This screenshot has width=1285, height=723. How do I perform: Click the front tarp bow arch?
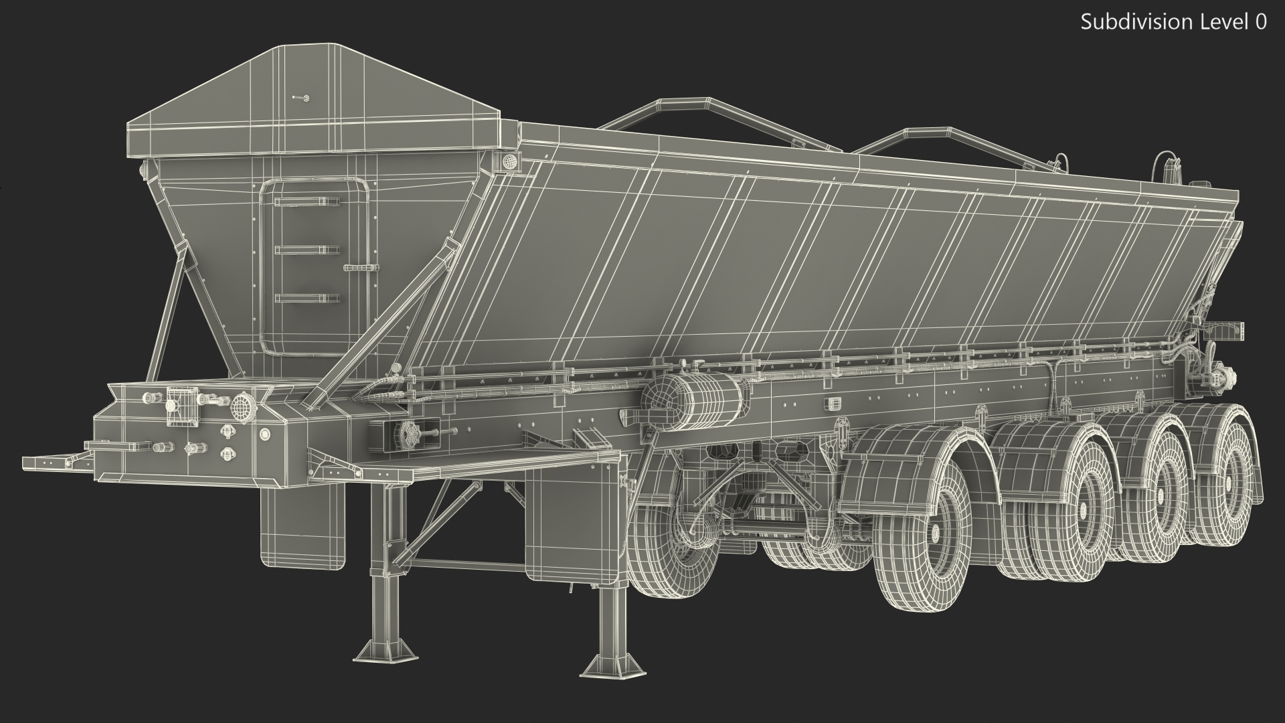[x=683, y=102]
